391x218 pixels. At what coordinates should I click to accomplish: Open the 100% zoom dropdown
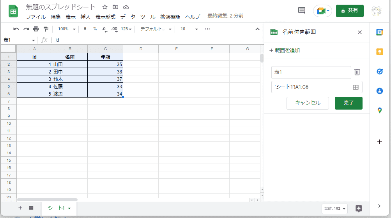(67, 29)
